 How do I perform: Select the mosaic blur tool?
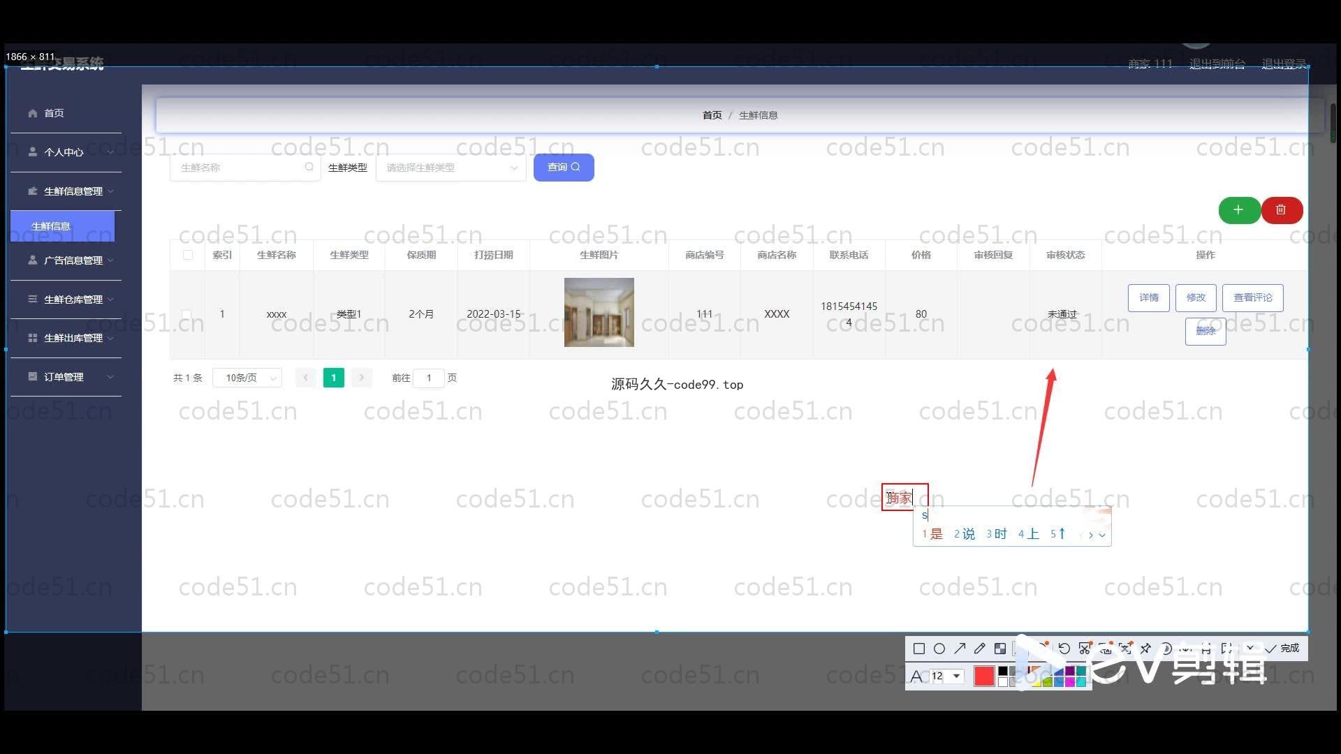point(1000,649)
